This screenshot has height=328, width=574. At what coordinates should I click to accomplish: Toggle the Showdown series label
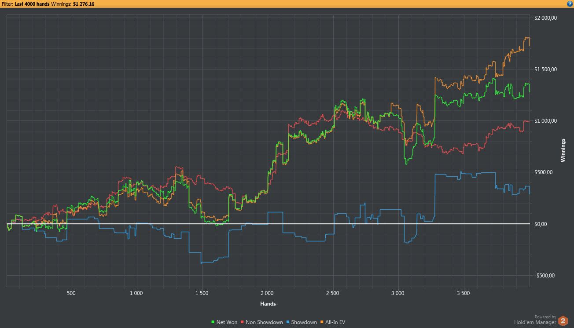(303, 322)
